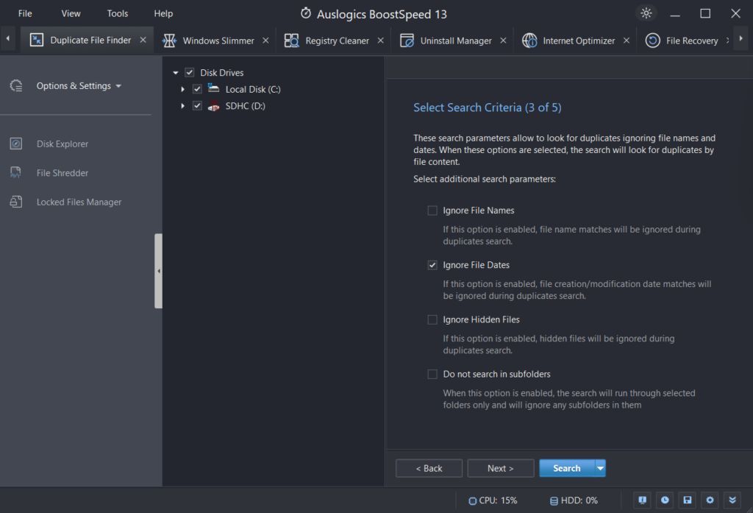Open the Locked Files Manager
The image size is (753, 513).
click(79, 202)
